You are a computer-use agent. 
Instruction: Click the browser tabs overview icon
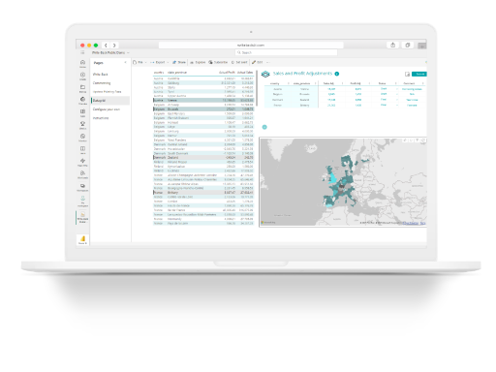[x=408, y=46]
